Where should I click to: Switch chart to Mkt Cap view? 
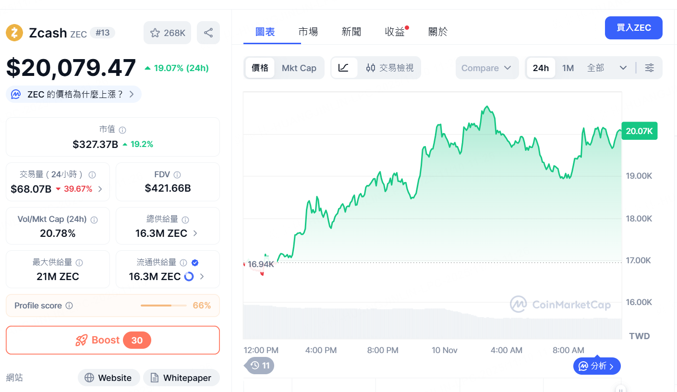tap(299, 68)
